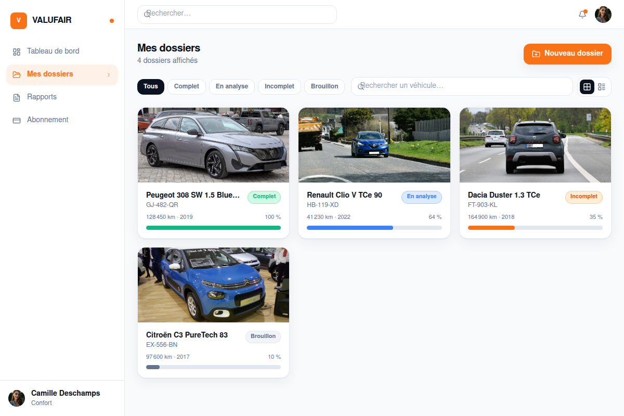Click the Complet status badge

click(264, 197)
